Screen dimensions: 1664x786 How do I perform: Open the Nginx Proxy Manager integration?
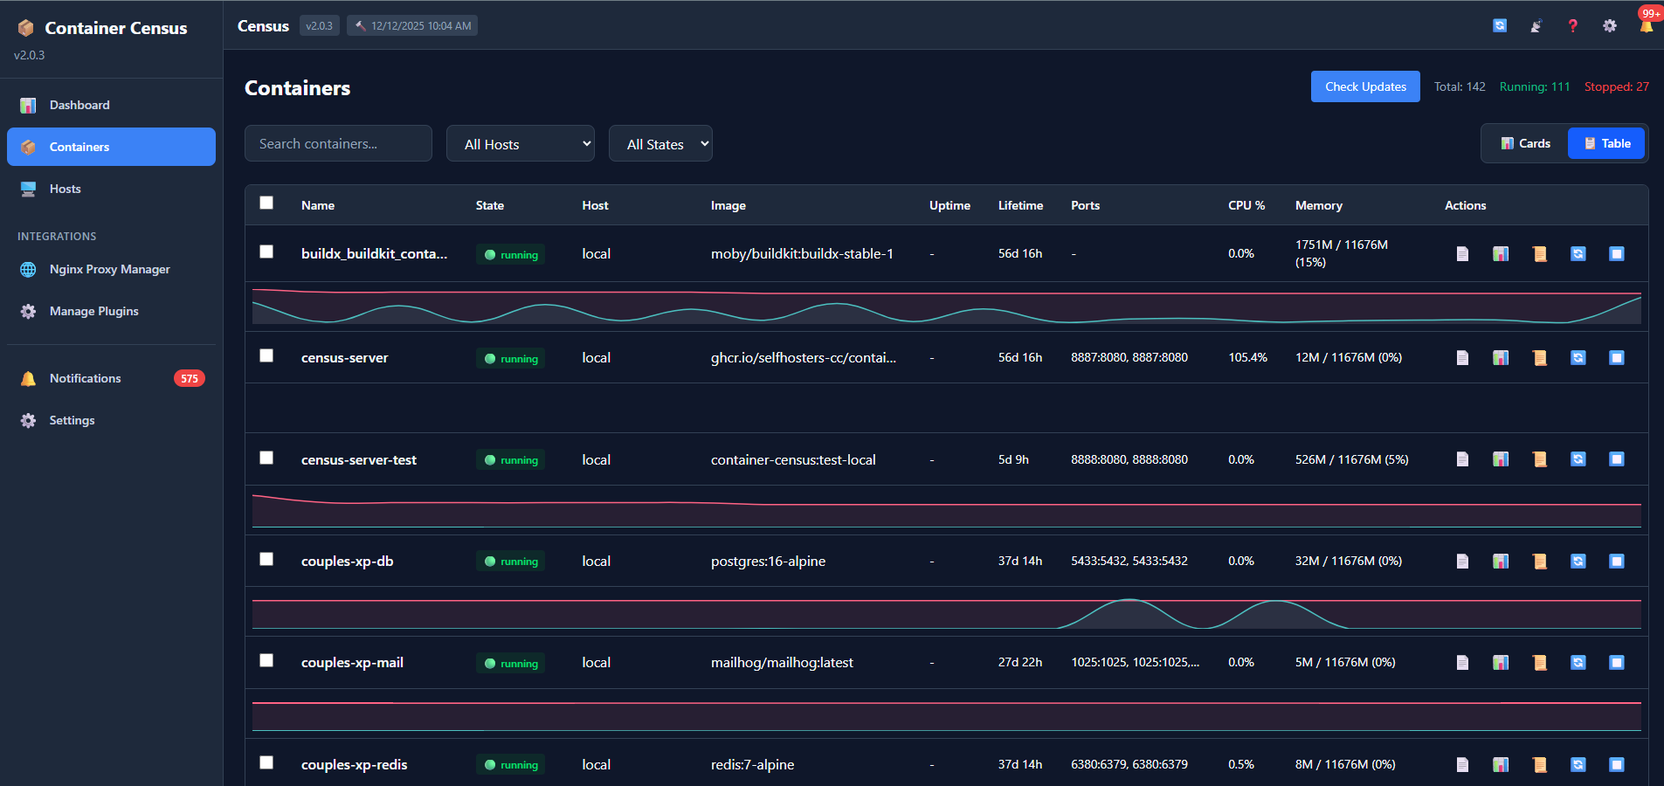(x=109, y=269)
